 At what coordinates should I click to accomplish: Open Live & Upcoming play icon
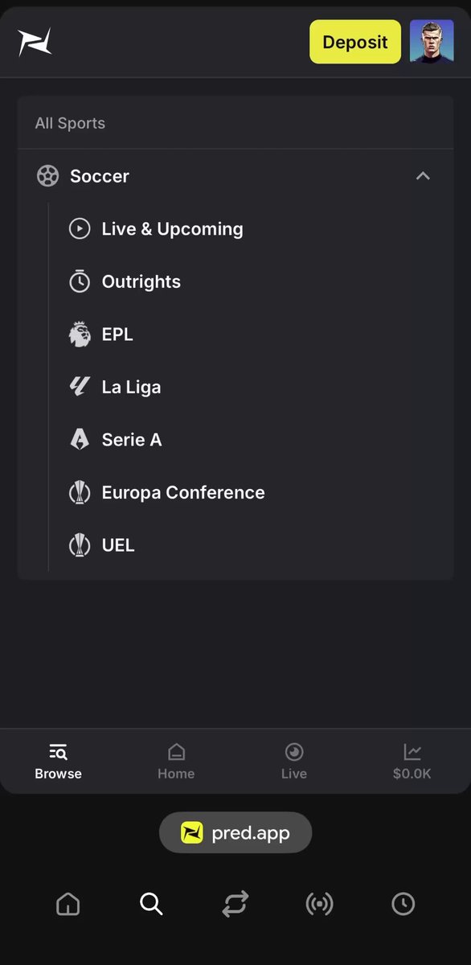click(80, 229)
